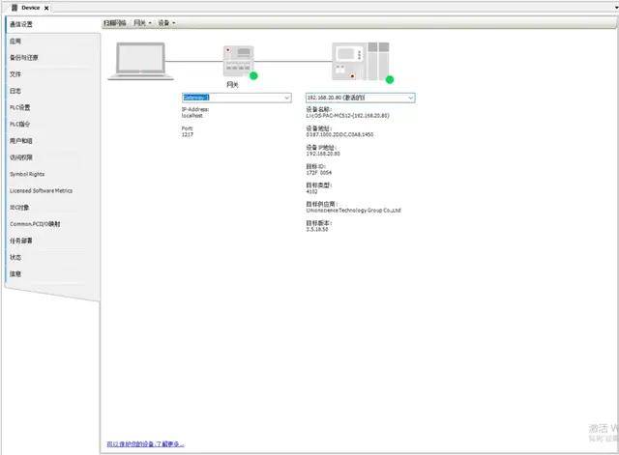
Task: Click the gateway device icon
Action: [238, 60]
